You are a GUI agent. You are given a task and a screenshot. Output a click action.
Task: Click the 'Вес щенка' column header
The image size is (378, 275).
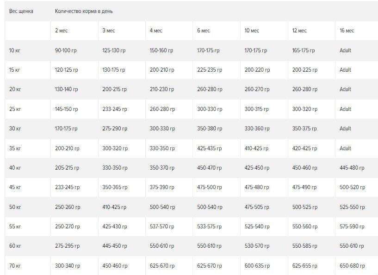pos(21,11)
